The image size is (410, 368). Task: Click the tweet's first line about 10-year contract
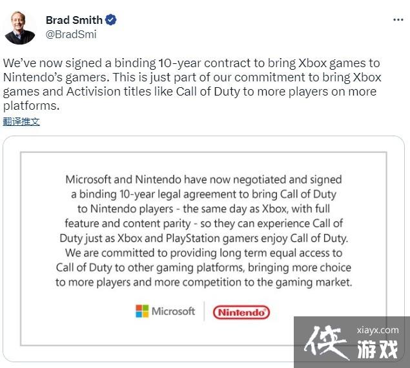191,64
